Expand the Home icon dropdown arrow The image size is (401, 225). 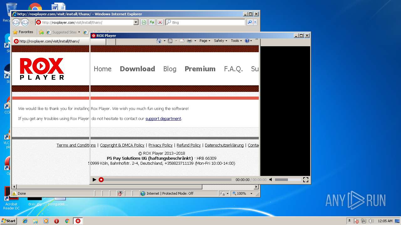click(x=164, y=41)
